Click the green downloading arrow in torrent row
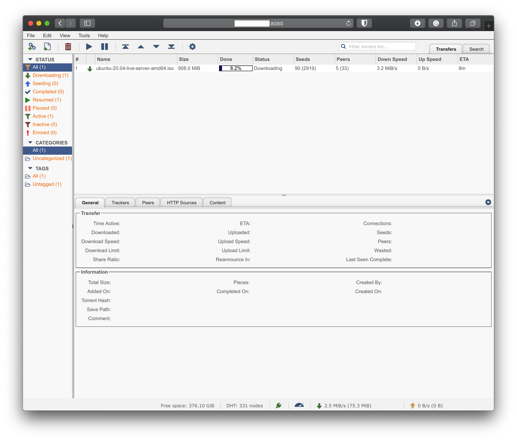The height and width of the screenshot is (441, 517). [x=90, y=69]
